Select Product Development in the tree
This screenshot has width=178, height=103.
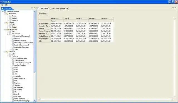(22, 45)
